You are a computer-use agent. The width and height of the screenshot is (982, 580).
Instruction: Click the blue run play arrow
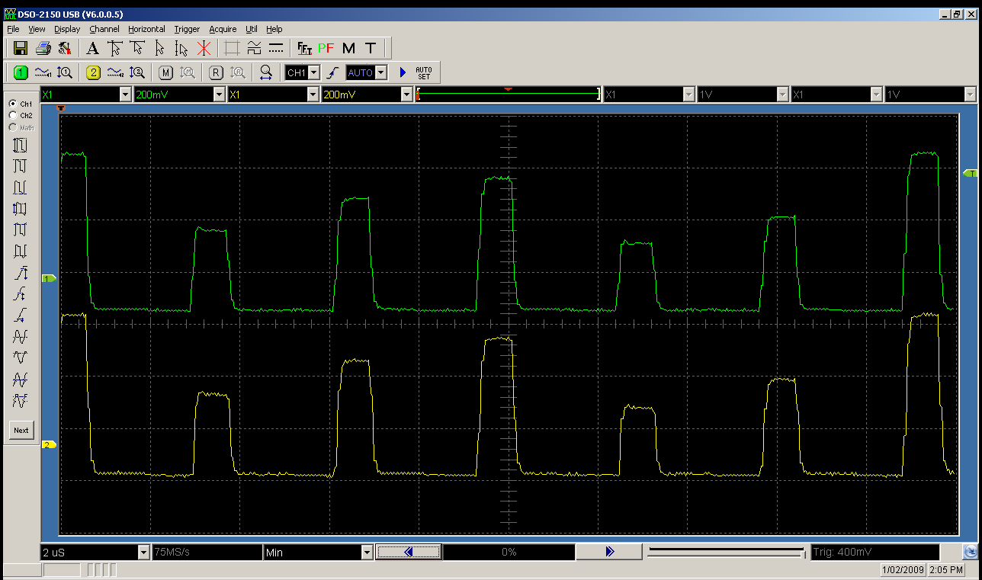(403, 72)
